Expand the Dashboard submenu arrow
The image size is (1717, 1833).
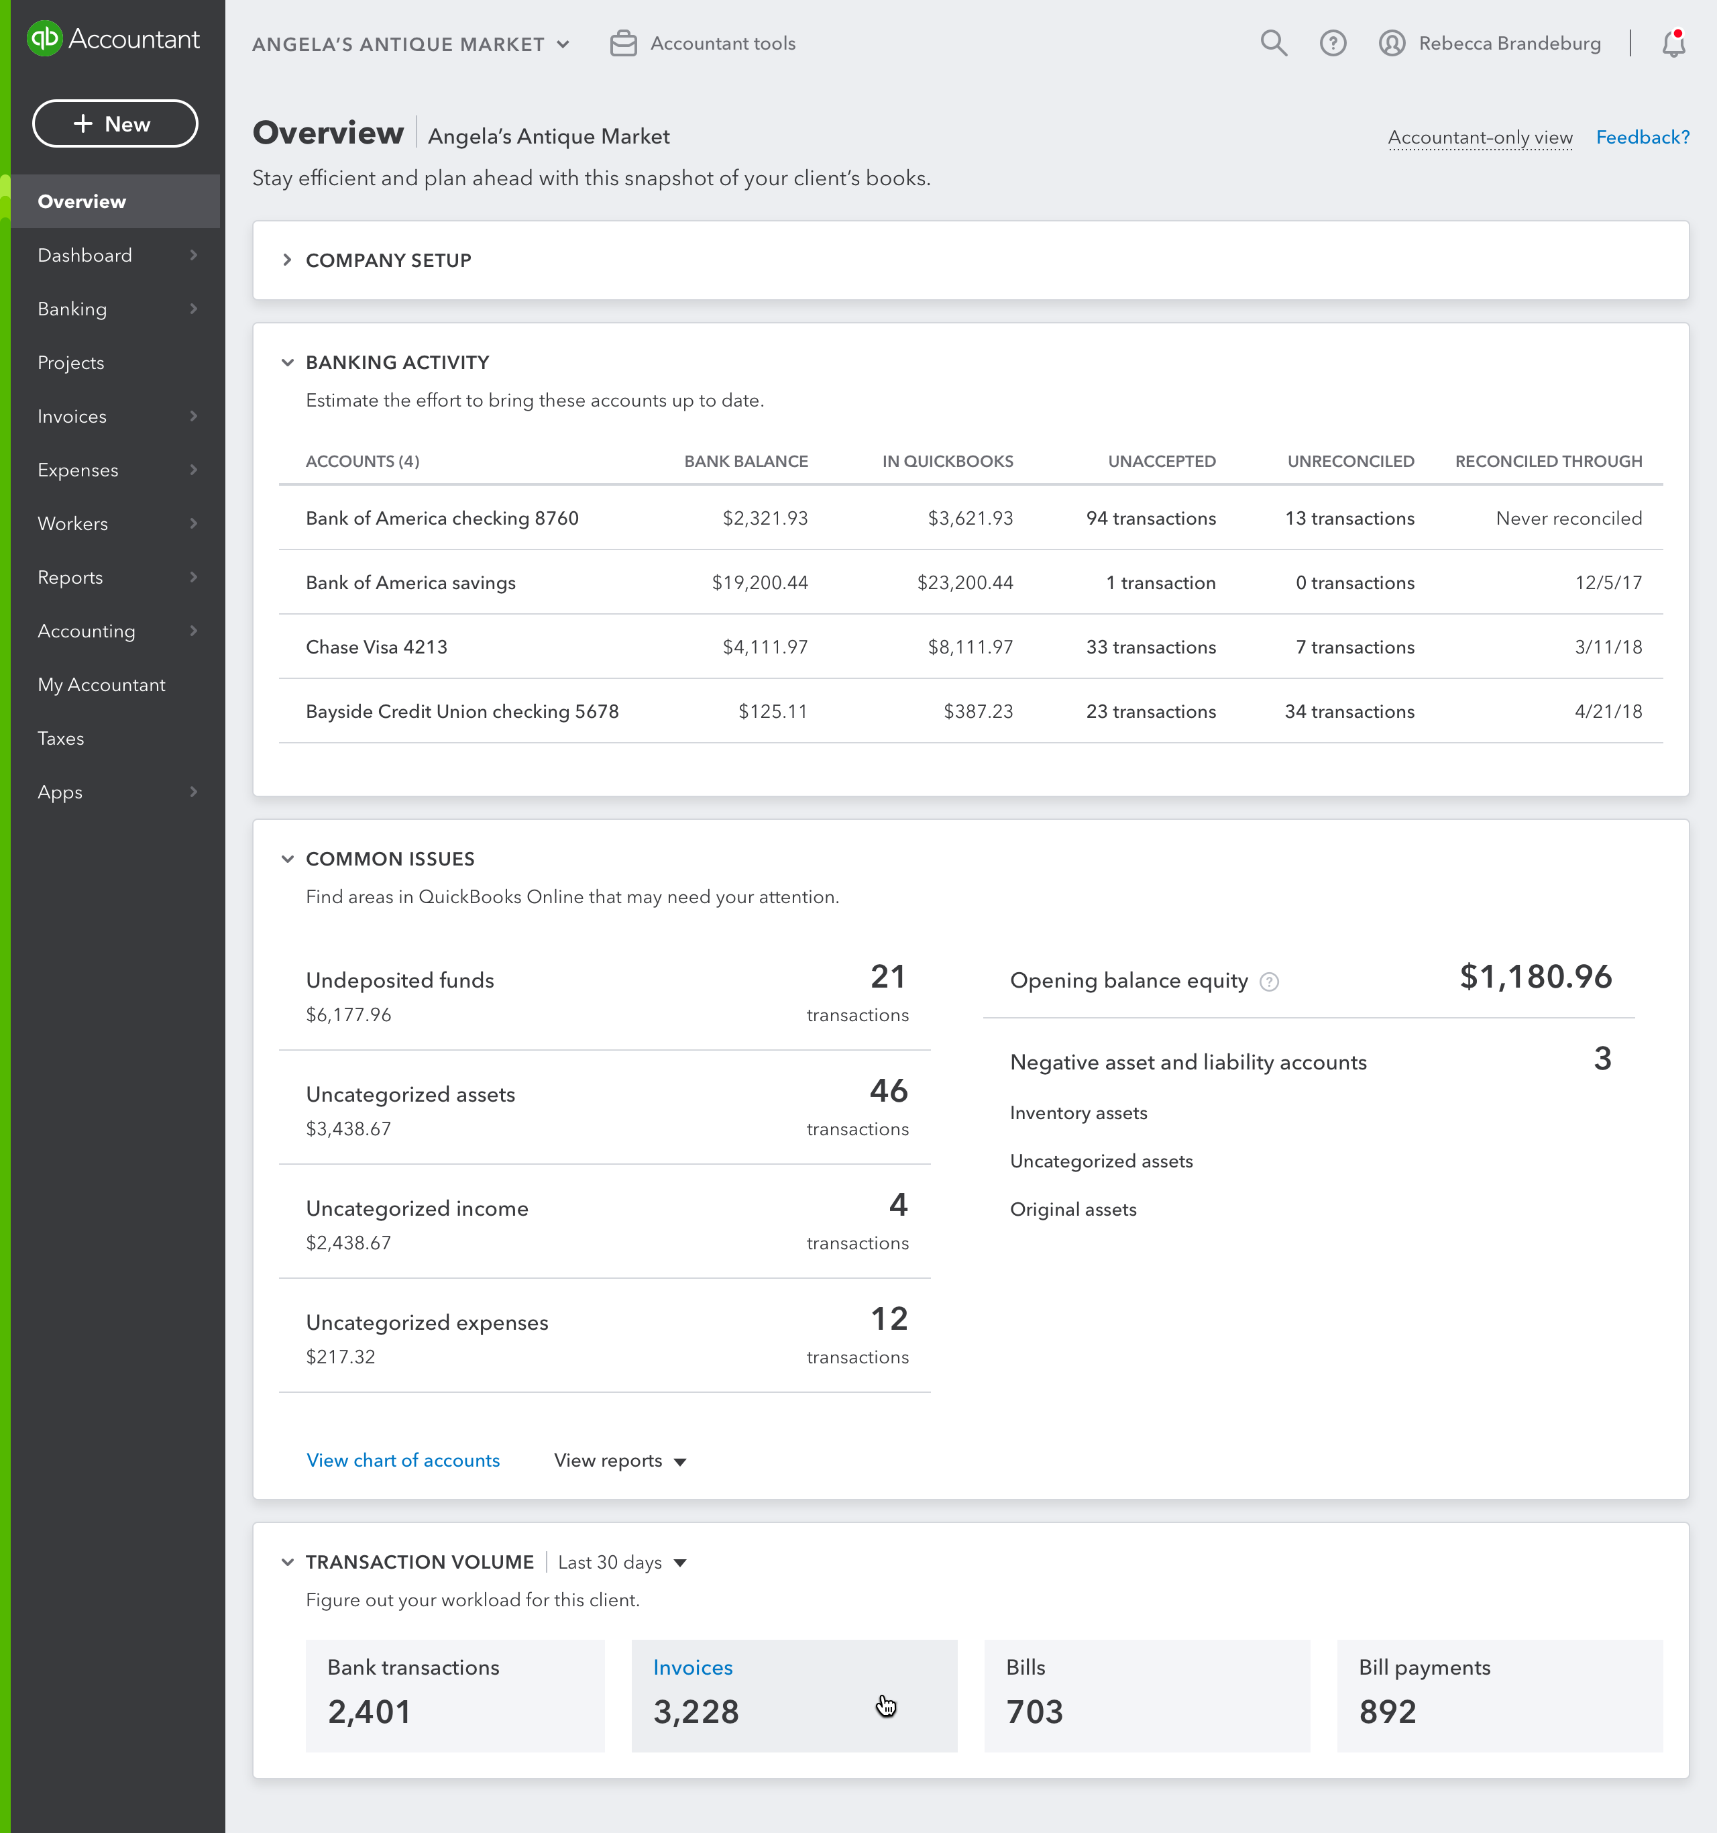pyautogui.click(x=194, y=254)
